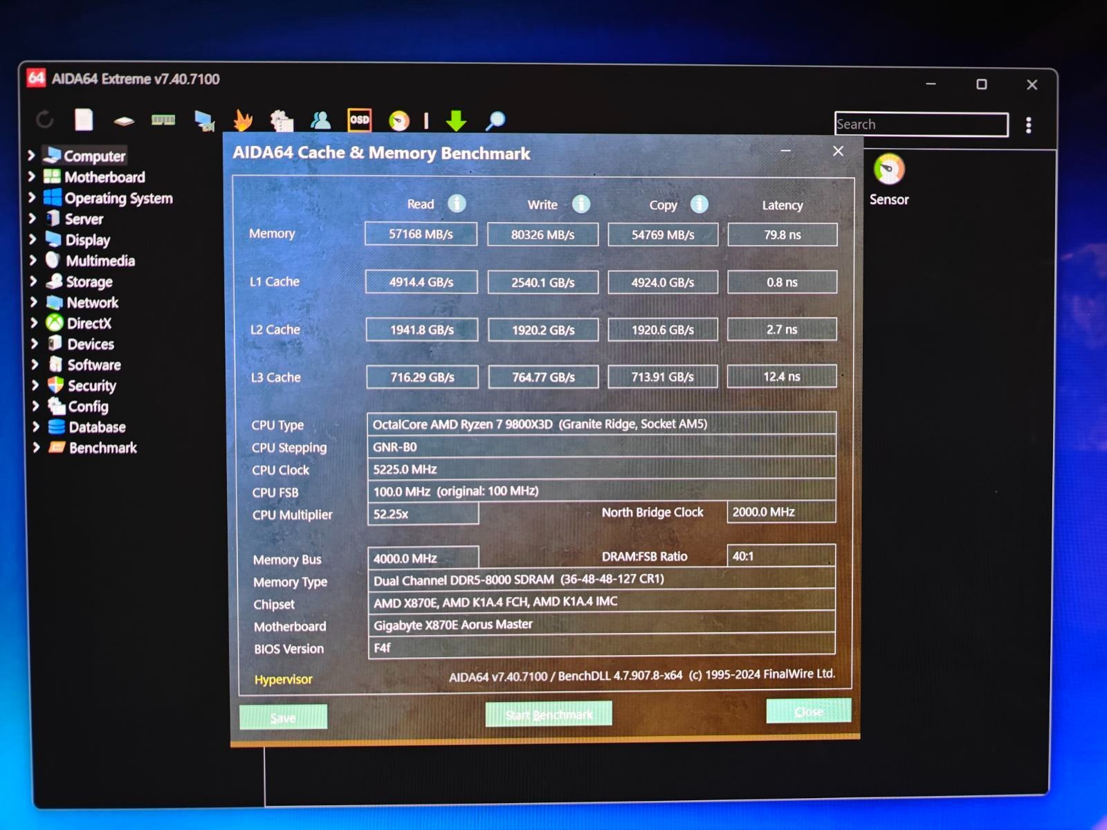The image size is (1107, 830).
Task: Expand the Storage tree node
Action: 33,281
